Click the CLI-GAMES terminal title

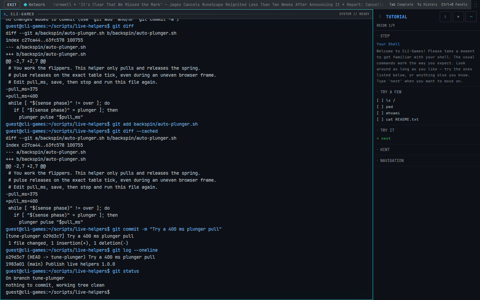point(22,14)
